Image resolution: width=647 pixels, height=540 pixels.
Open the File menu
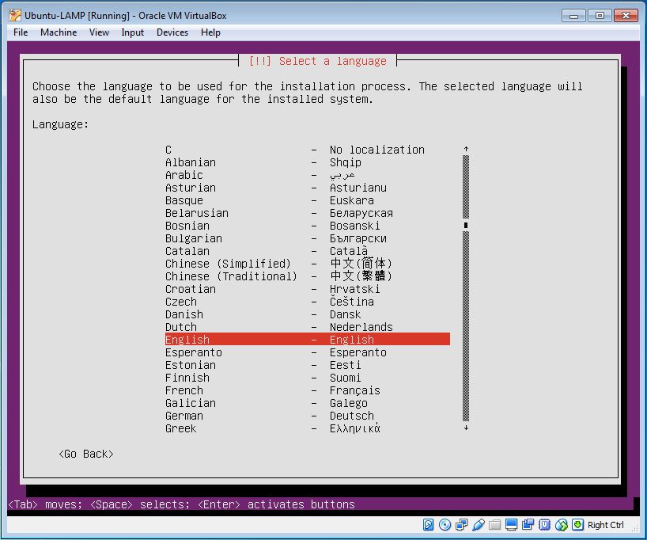pos(21,32)
